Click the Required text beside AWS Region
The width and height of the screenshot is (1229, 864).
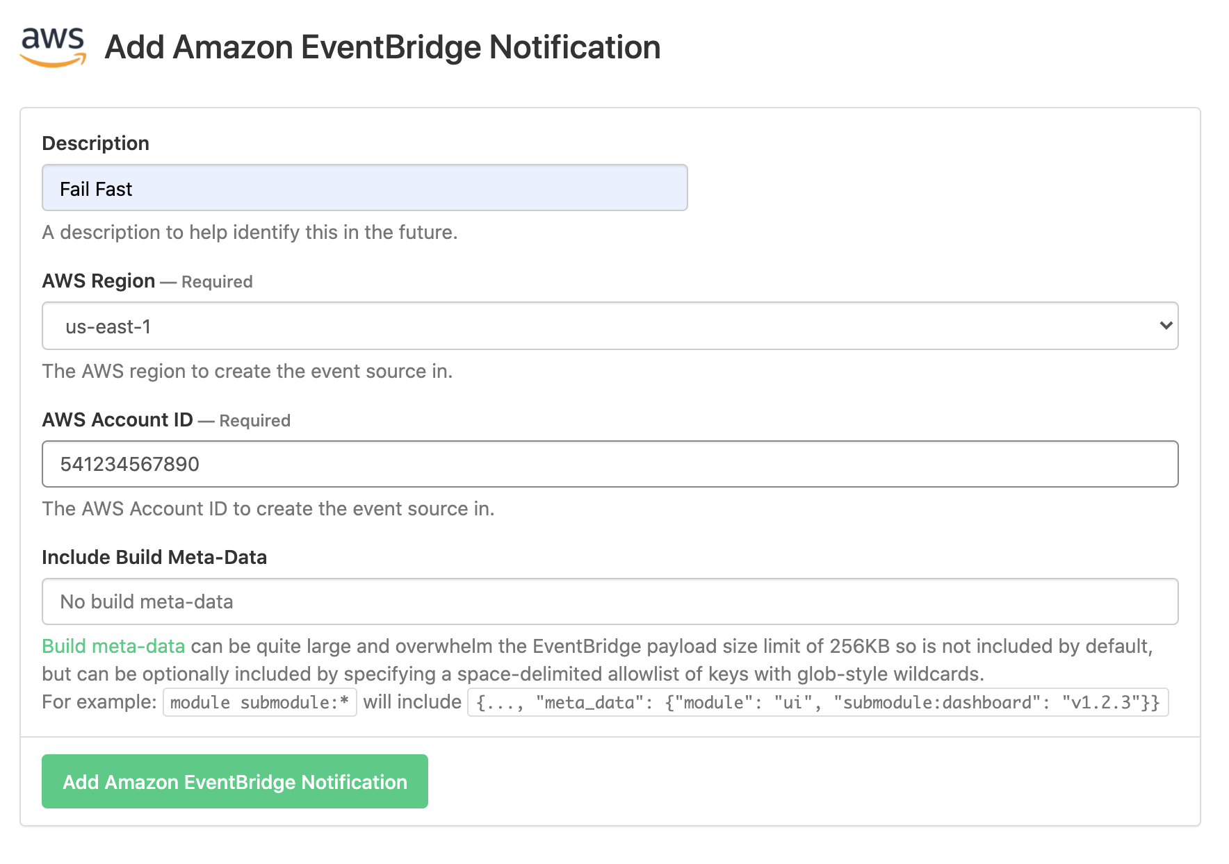point(217,282)
